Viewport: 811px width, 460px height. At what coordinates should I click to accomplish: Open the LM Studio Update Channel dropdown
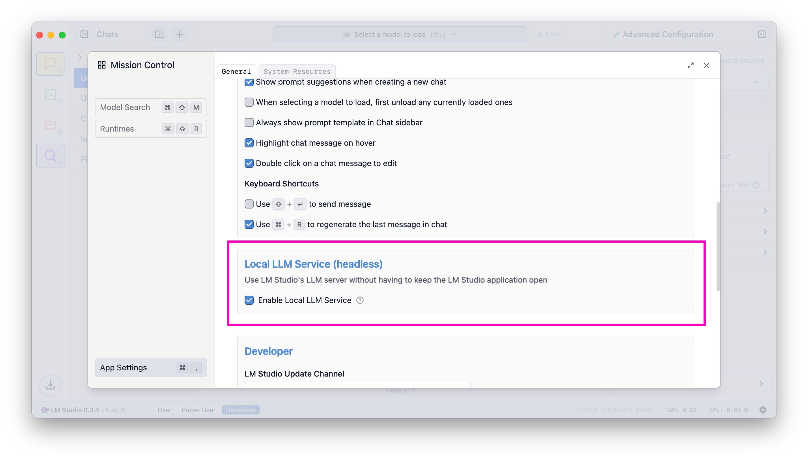357,385
